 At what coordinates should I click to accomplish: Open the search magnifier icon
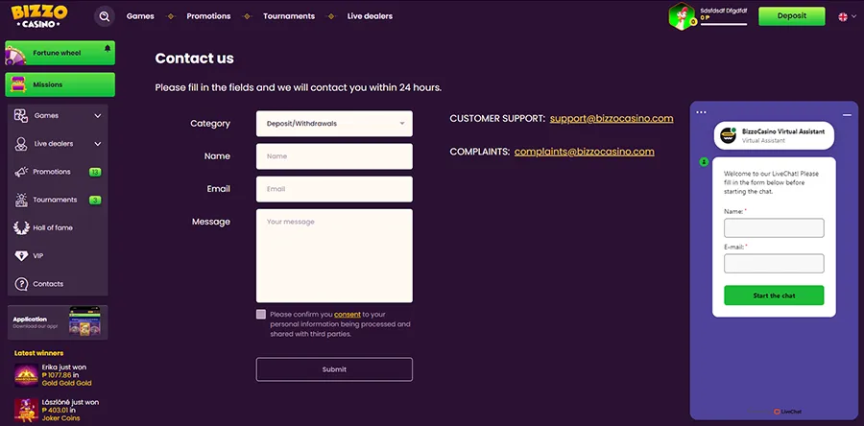[x=104, y=16]
